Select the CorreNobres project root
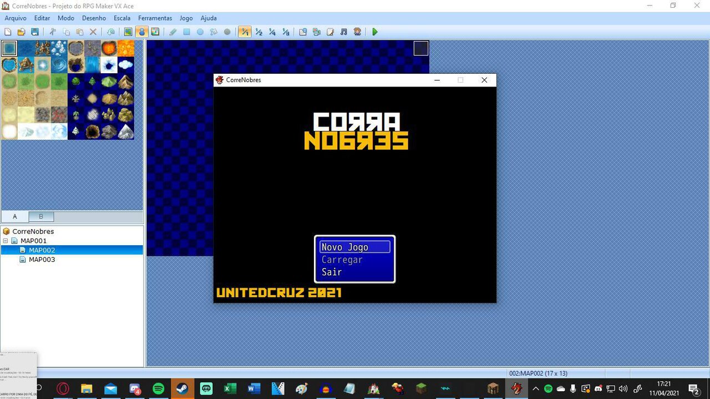Image resolution: width=710 pixels, height=399 pixels. (33, 231)
